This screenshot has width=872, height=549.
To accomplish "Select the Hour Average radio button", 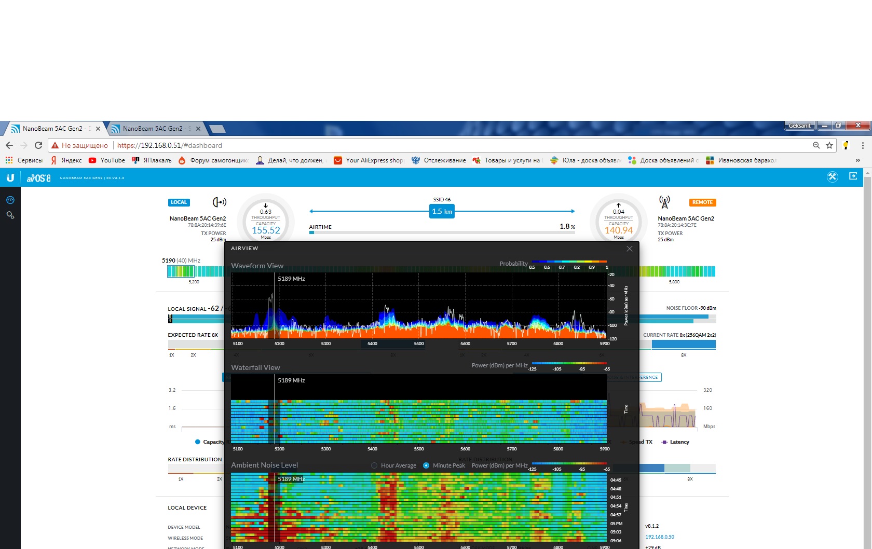I will [374, 465].
